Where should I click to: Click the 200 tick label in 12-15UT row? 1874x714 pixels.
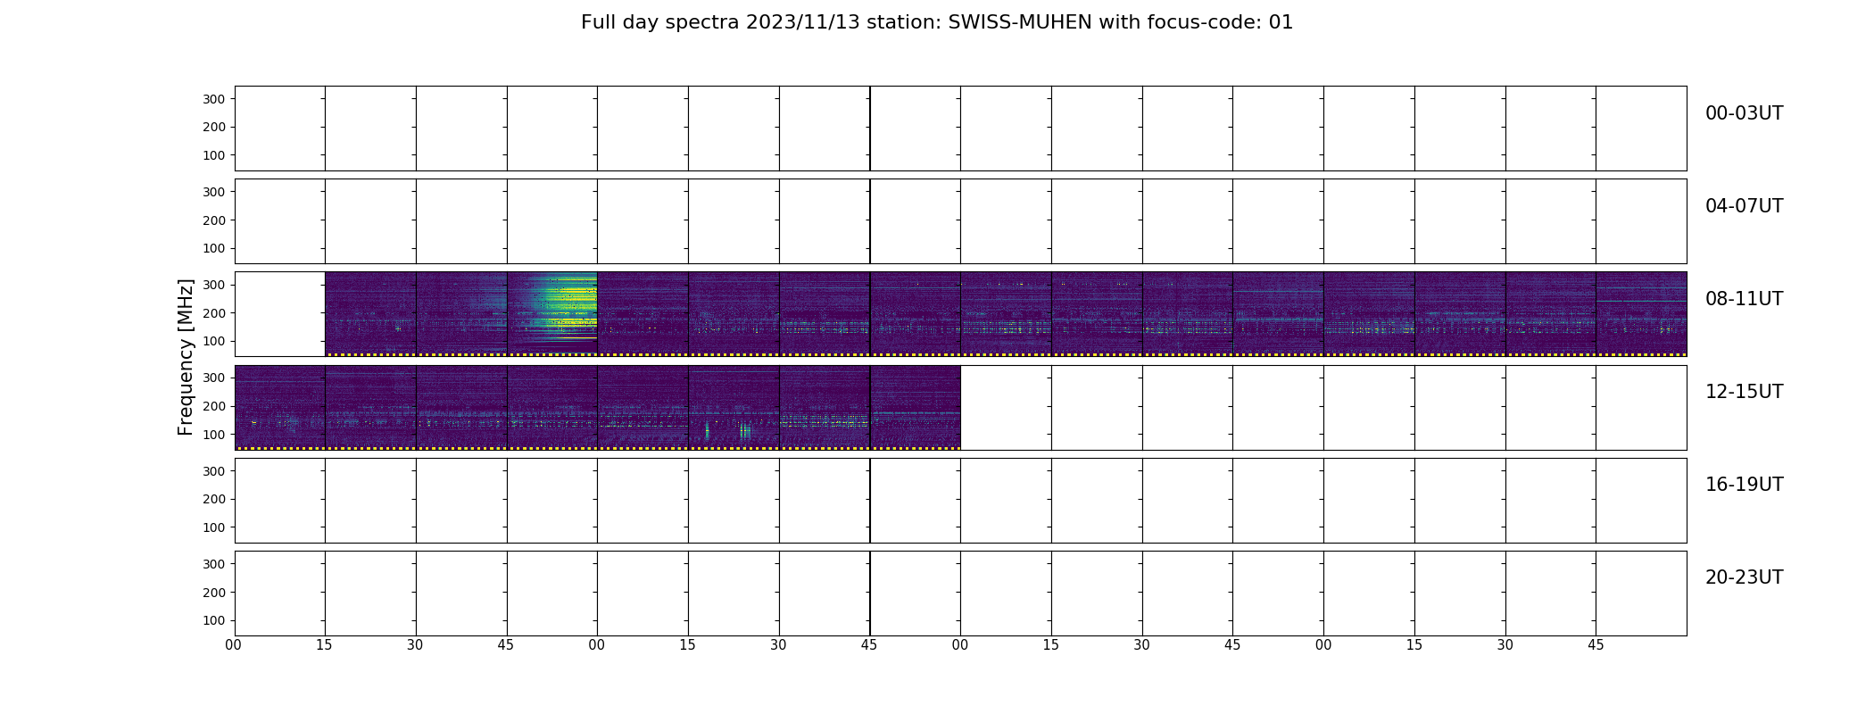(x=214, y=407)
